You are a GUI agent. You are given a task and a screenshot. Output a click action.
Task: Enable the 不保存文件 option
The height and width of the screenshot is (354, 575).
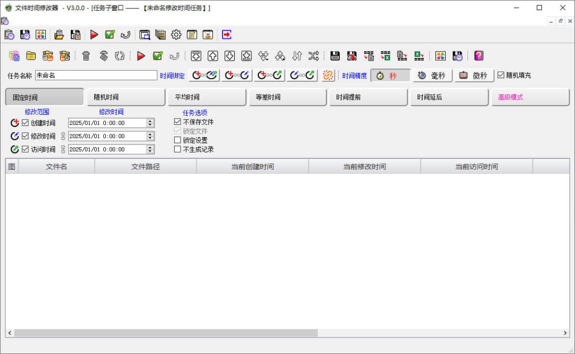(177, 122)
